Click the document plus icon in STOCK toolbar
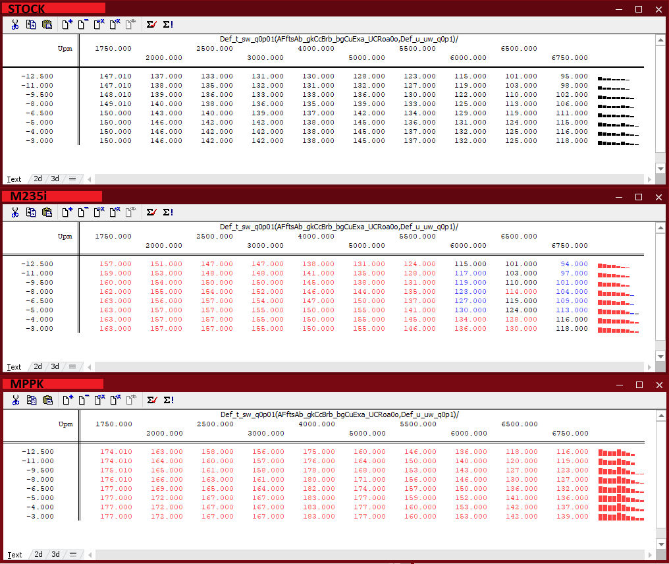Image resolution: width=669 pixels, height=564 pixels. [67, 25]
